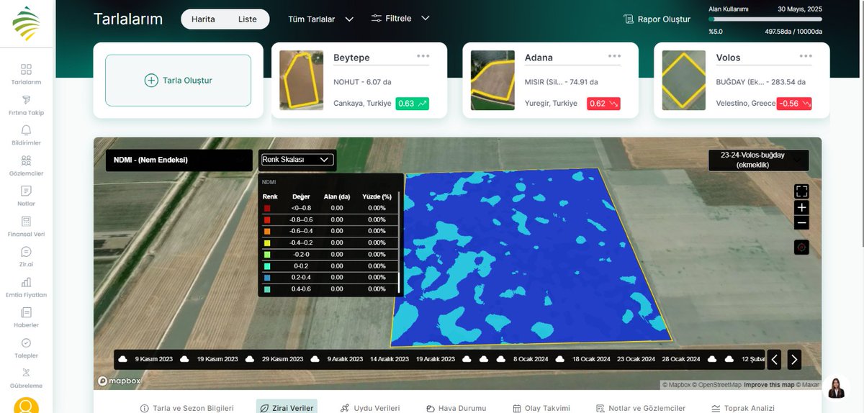Open Adana card three-dot menu
Image resolution: width=864 pixels, height=413 pixels.
[x=614, y=55]
